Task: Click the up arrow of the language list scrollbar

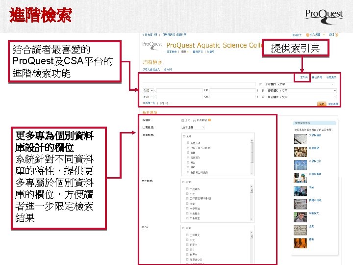Action: tap(252, 233)
